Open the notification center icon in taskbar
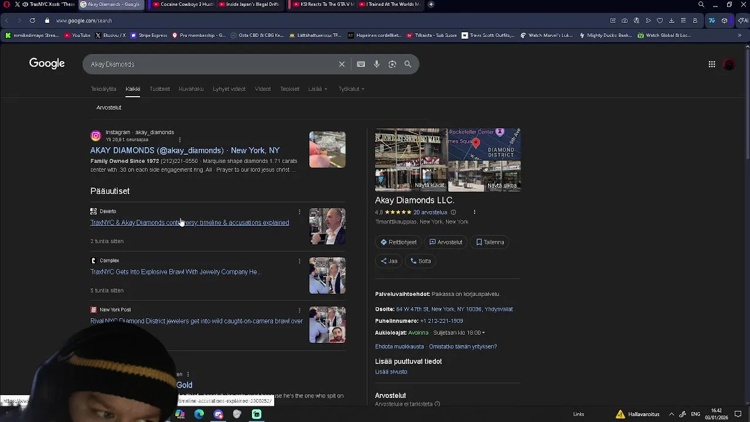 pos(738,414)
